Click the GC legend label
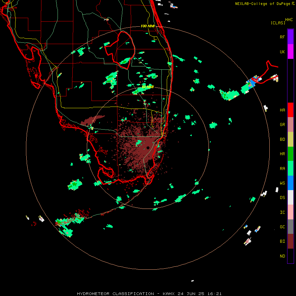296x296 pixels. (282, 227)
